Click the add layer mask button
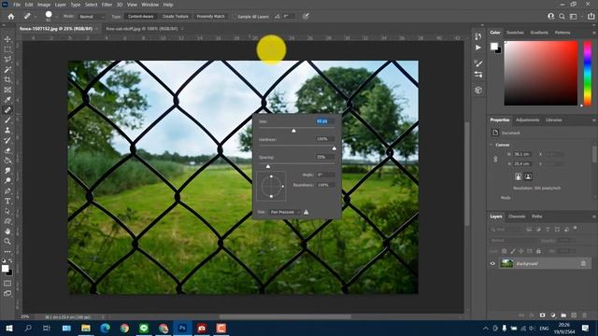This screenshot has height=336, width=598. click(x=542, y=315)
